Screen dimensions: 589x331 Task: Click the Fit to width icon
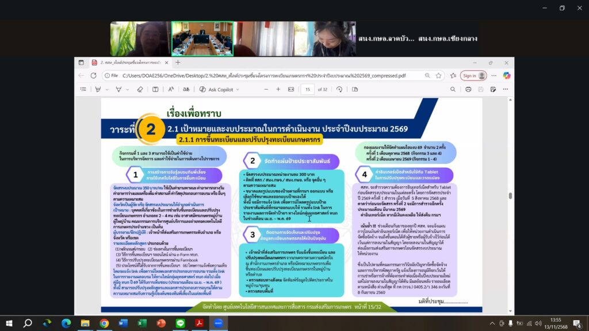click(292, 89)
